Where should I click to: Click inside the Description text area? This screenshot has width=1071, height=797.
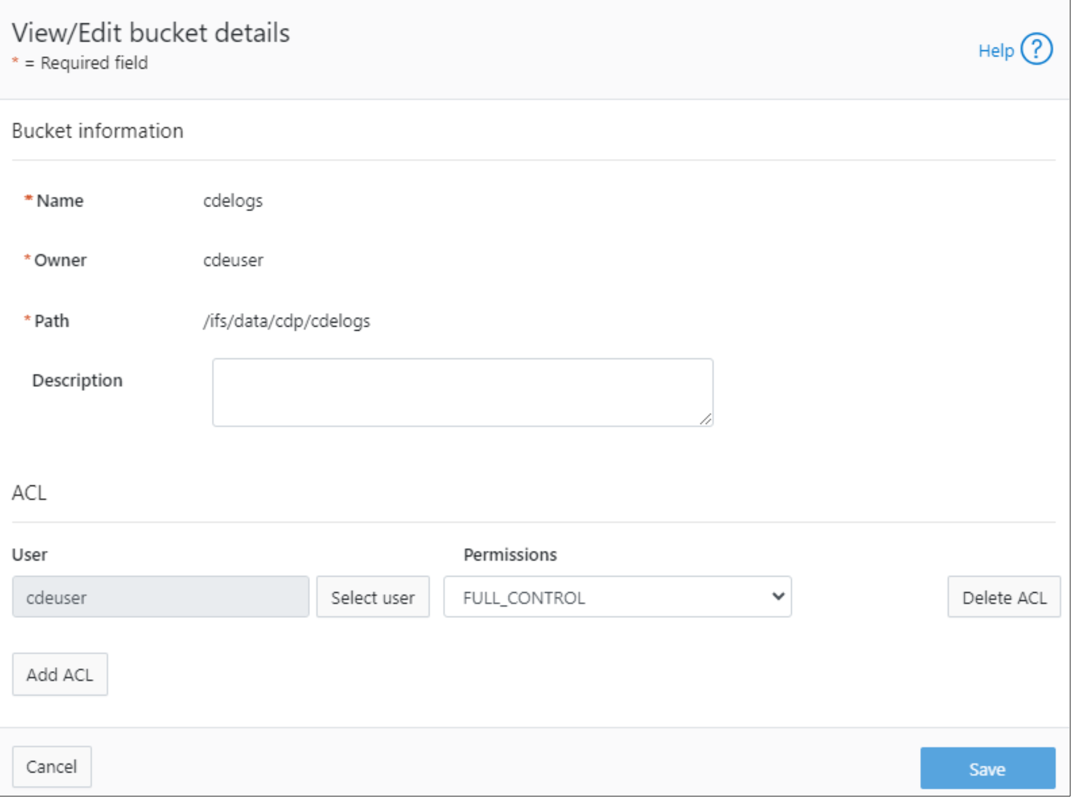click(463, 392)
